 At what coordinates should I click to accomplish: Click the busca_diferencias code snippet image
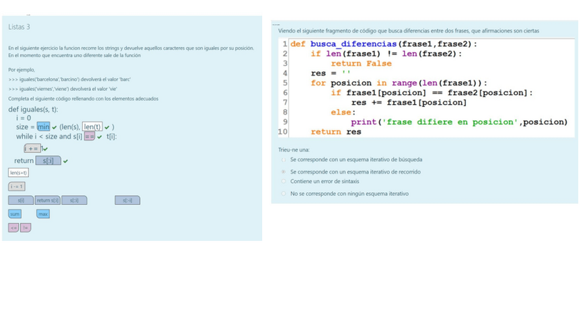tap(426, 87)
